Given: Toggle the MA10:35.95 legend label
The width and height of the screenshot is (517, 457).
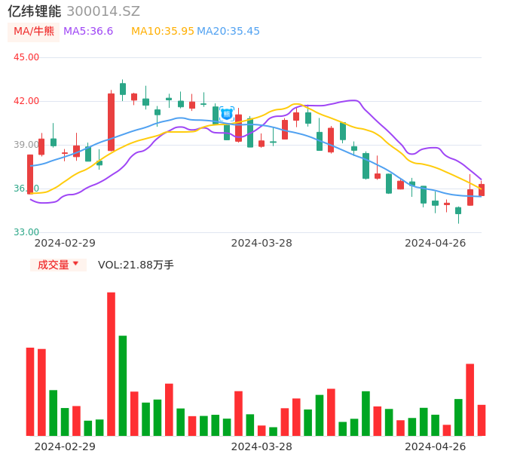Looking at the screenshot, I should point(162,32).
